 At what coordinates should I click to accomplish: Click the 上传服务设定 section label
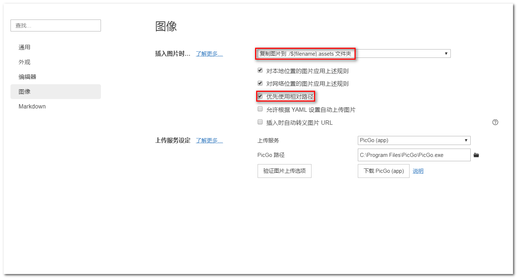[173, 141]
